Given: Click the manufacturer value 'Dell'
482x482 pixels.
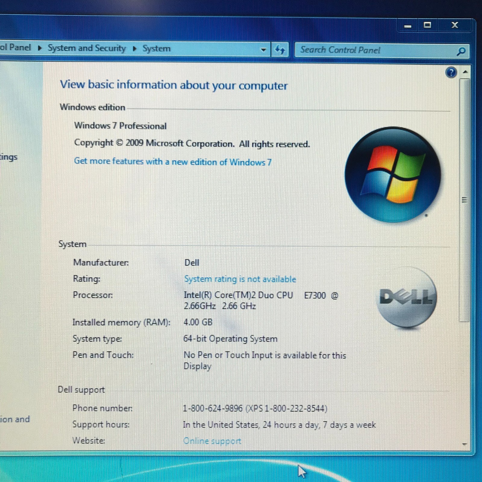Looking at the screenshot, I should pos(192,263).
